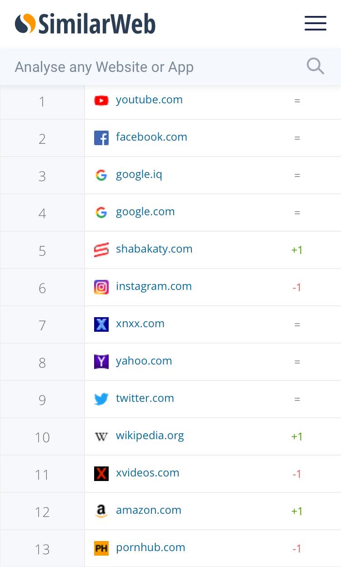Open the yahoo.com link
The width and height of the screenshot is (341, 567).
tap(144, 361)
